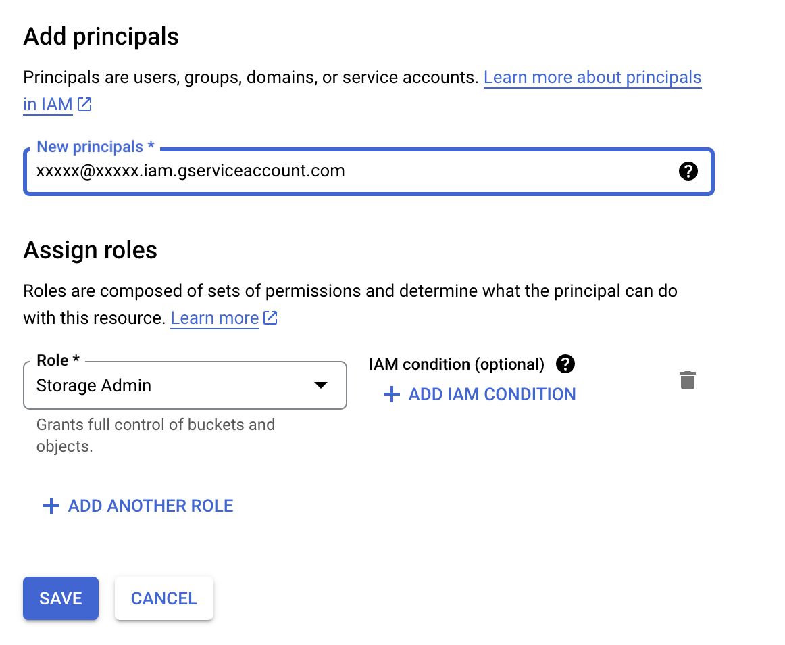Cancel adding principals
Viewport: 785px width, 645px height.
164,598
